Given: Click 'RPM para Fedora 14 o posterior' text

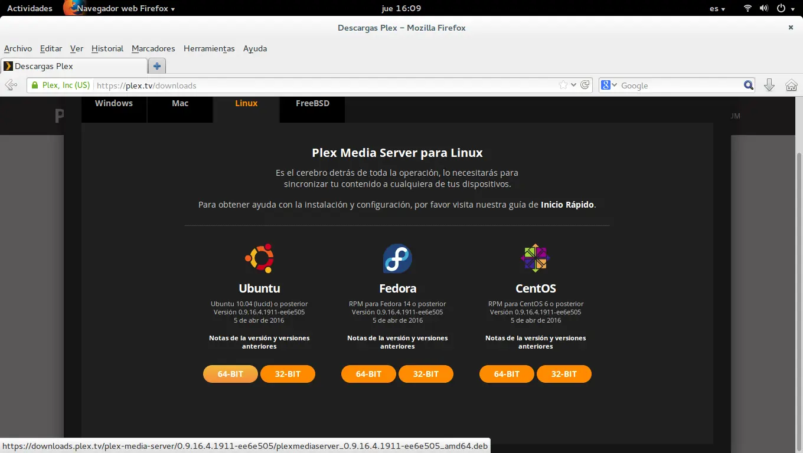Looking at the screenshot, I should (x=397, y=304).
